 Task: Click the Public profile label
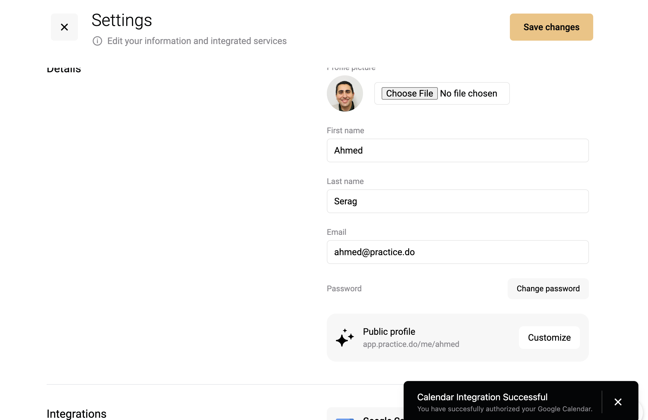click(389, 332)
